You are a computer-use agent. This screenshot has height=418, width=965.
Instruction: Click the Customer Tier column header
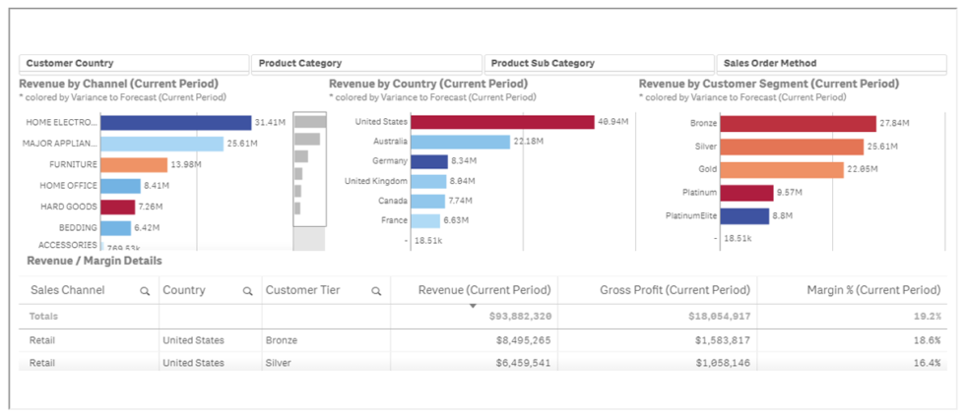pos(302,290)
